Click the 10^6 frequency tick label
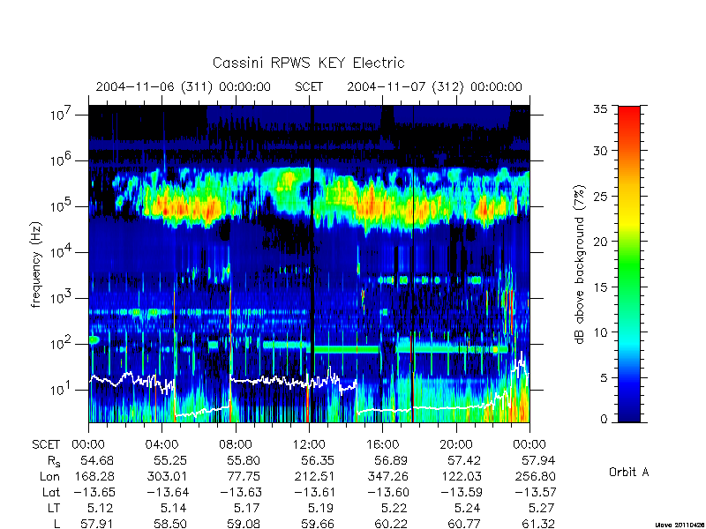706x529 pixels. point(62,160)
